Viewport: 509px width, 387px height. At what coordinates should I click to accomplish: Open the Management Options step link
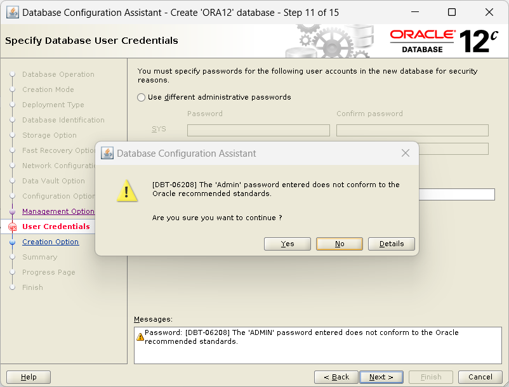(x=58, y=211)
